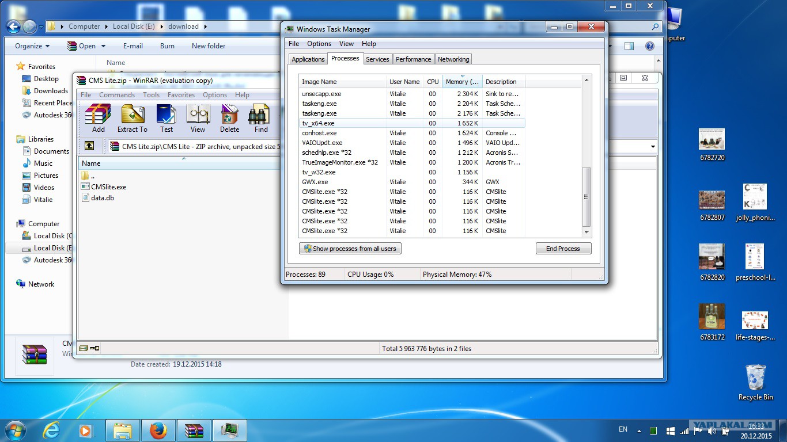Open the WinRAR archive path dropdown arrow
Viewport: 787px width, 442px height.
coord(653,147)
